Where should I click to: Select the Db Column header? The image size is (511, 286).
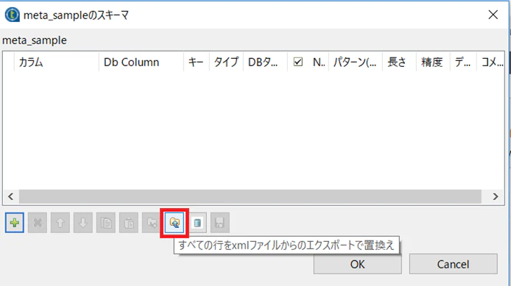tap(141, 62)
